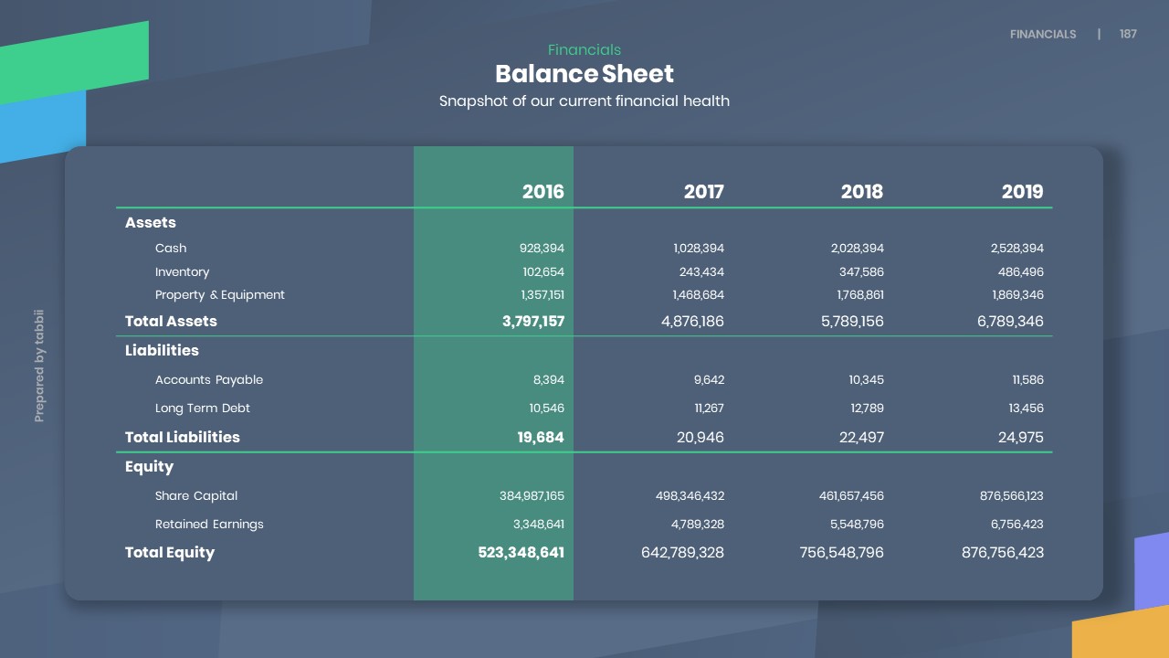Select the Equity section heading
Screen dimensions: 1169x658
pyautogui.click(x=149, y=467)
